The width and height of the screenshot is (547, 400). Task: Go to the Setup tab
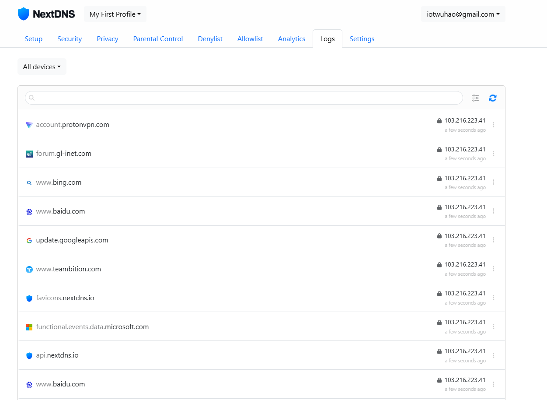[x=33, y=39]
